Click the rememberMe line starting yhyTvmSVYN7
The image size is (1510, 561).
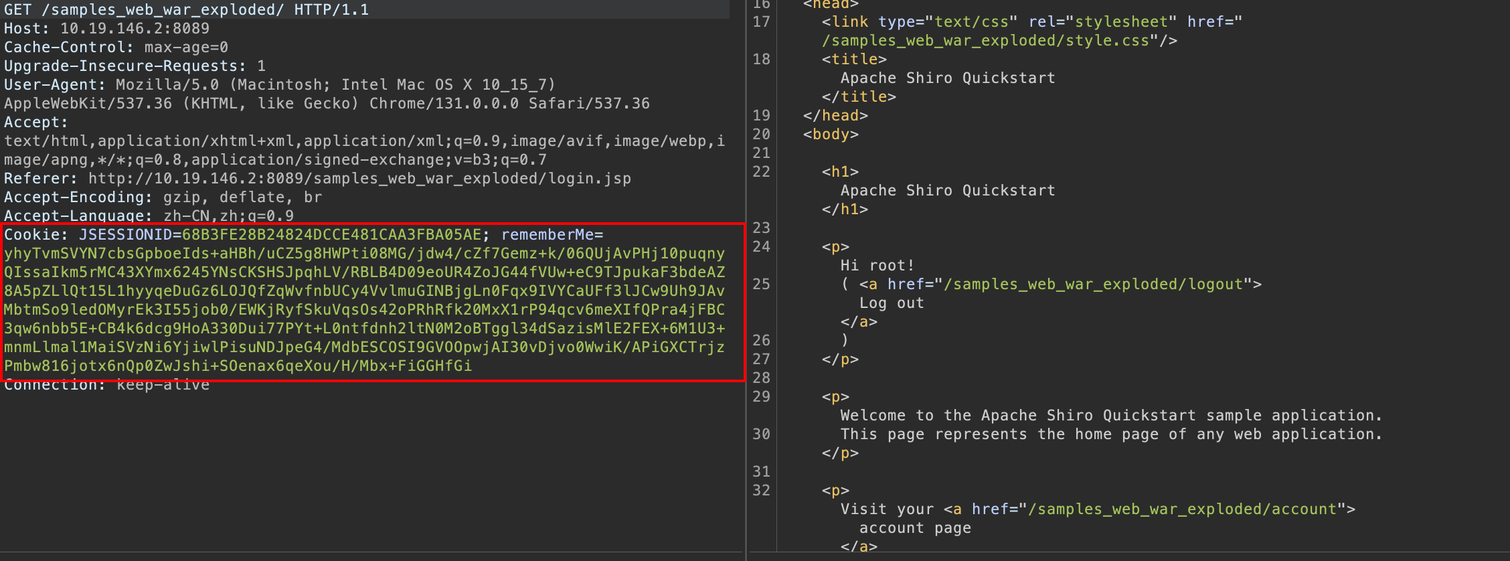(364, 253)
